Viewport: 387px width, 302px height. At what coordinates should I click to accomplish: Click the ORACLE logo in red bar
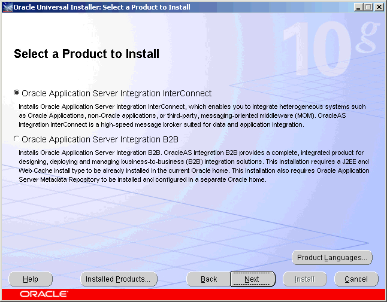[x=44, y=294]
